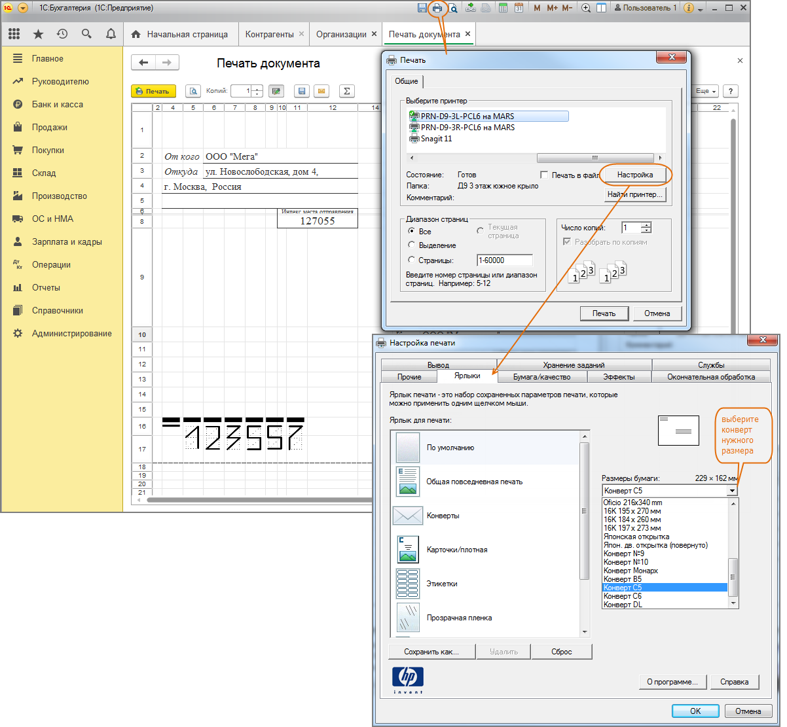Viewport: 787px width, 727px height.
Task: Open print preview in the title bar
Action: tap(452, 8)
